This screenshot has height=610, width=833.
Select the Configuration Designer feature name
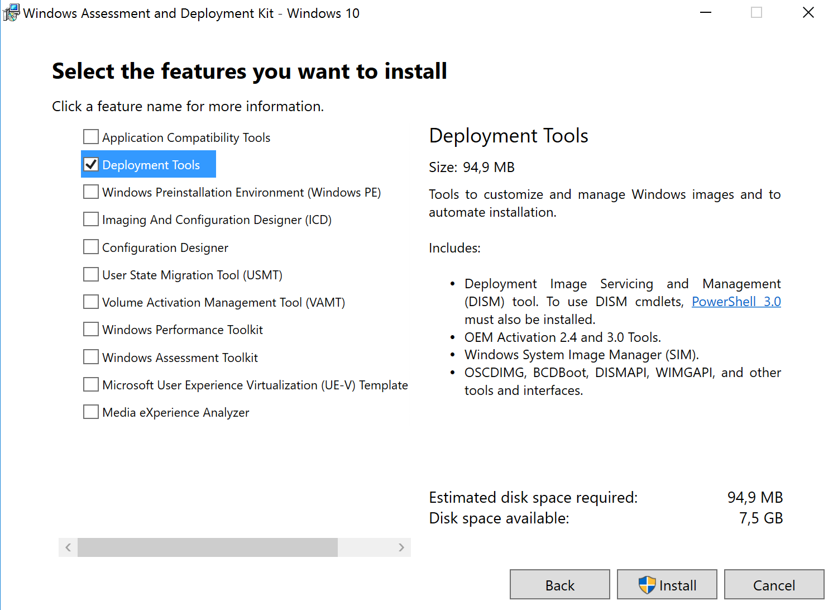[x=165, y=247]
